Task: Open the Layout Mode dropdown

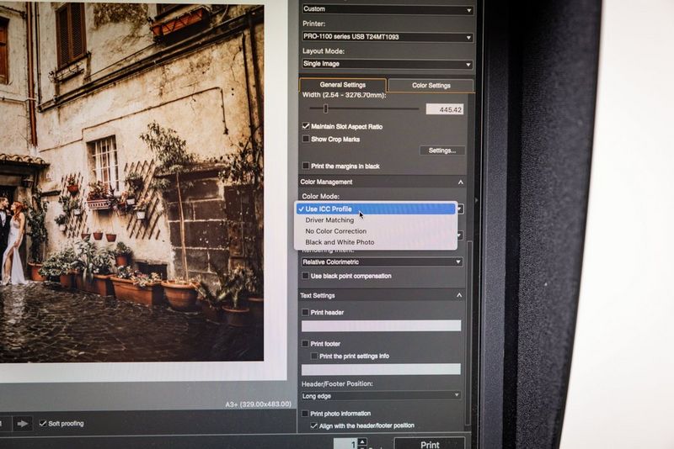Action: click(387, 64)
